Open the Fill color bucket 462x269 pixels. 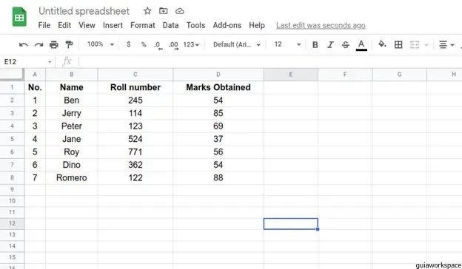click(x=382, y=44)
